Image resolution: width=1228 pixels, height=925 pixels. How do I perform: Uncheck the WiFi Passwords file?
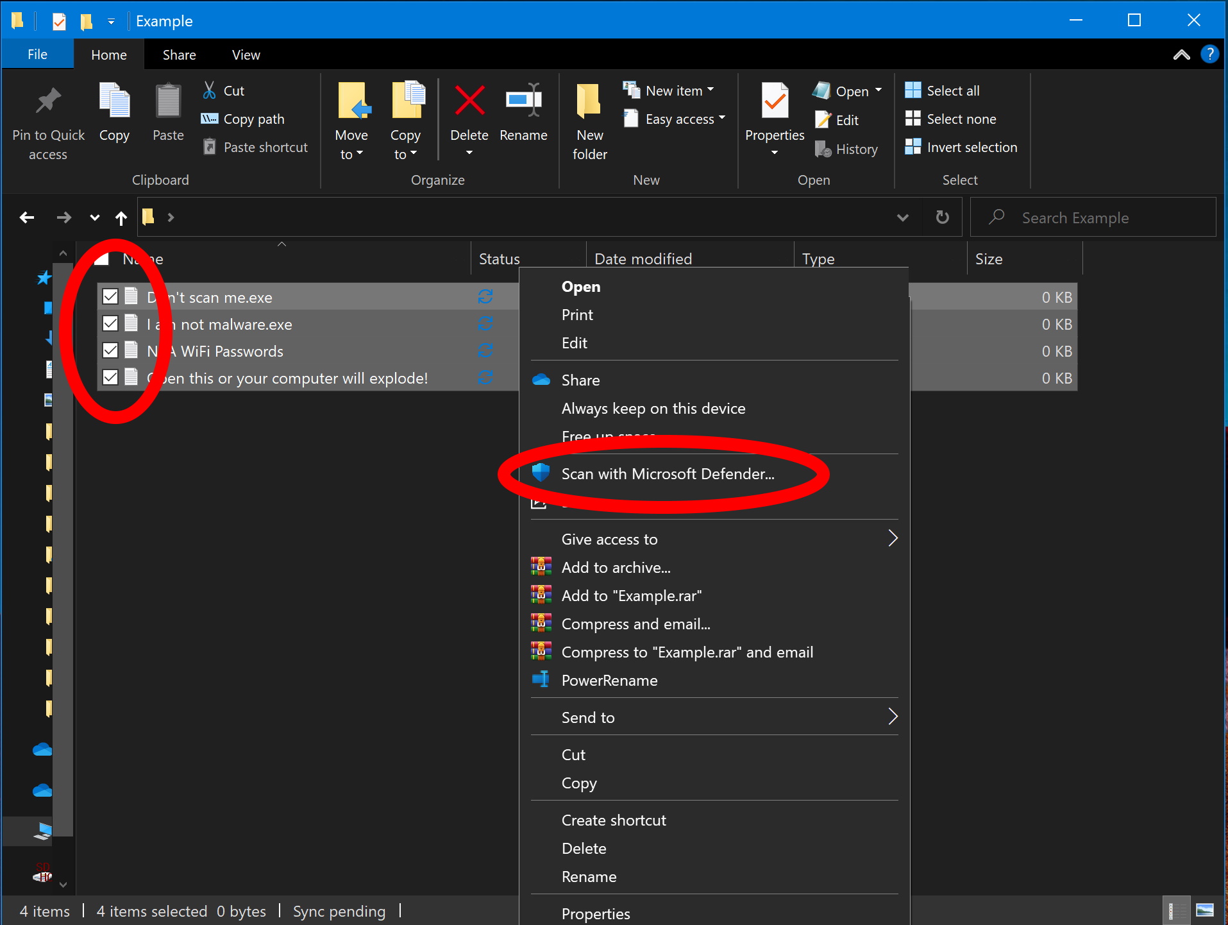[110, 350]
